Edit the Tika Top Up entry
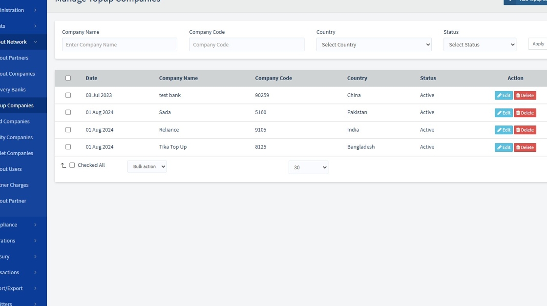547x306 pixels. point(504,147)
